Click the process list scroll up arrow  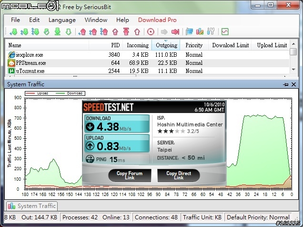pyautogui.click(x=294, y=44)
